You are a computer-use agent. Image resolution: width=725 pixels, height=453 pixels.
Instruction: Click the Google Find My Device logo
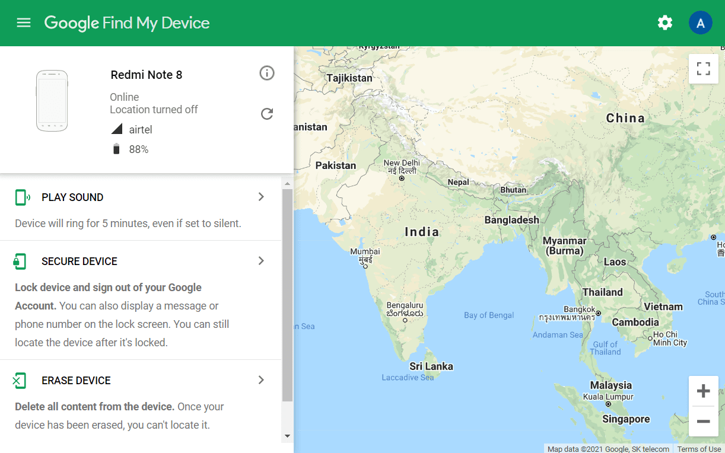click(x=126, y=23)
